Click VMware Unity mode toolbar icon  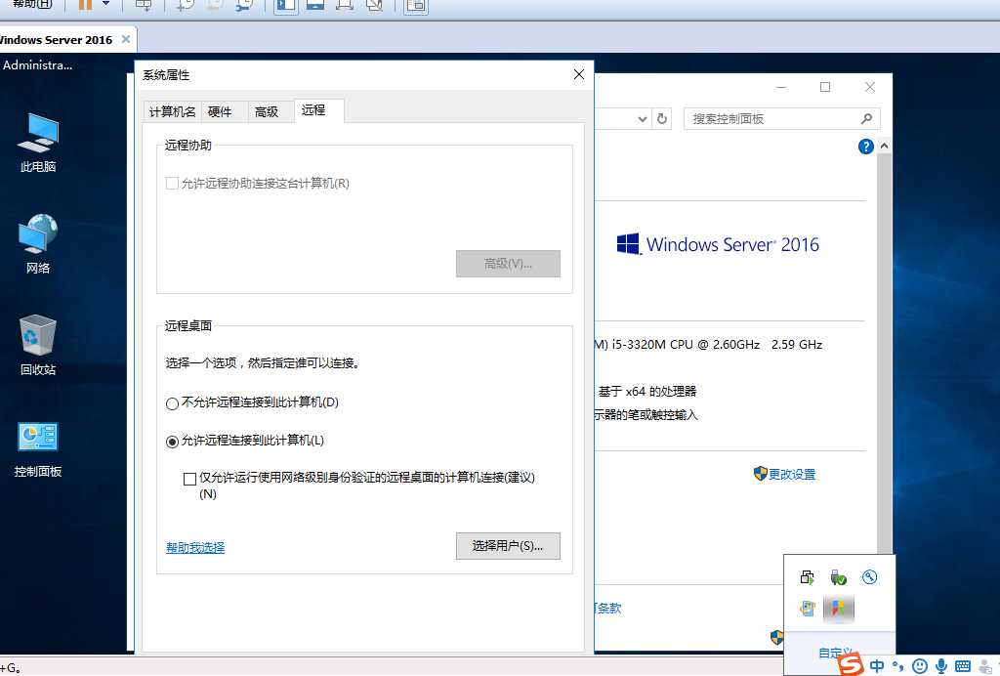[x=374, y=5]
